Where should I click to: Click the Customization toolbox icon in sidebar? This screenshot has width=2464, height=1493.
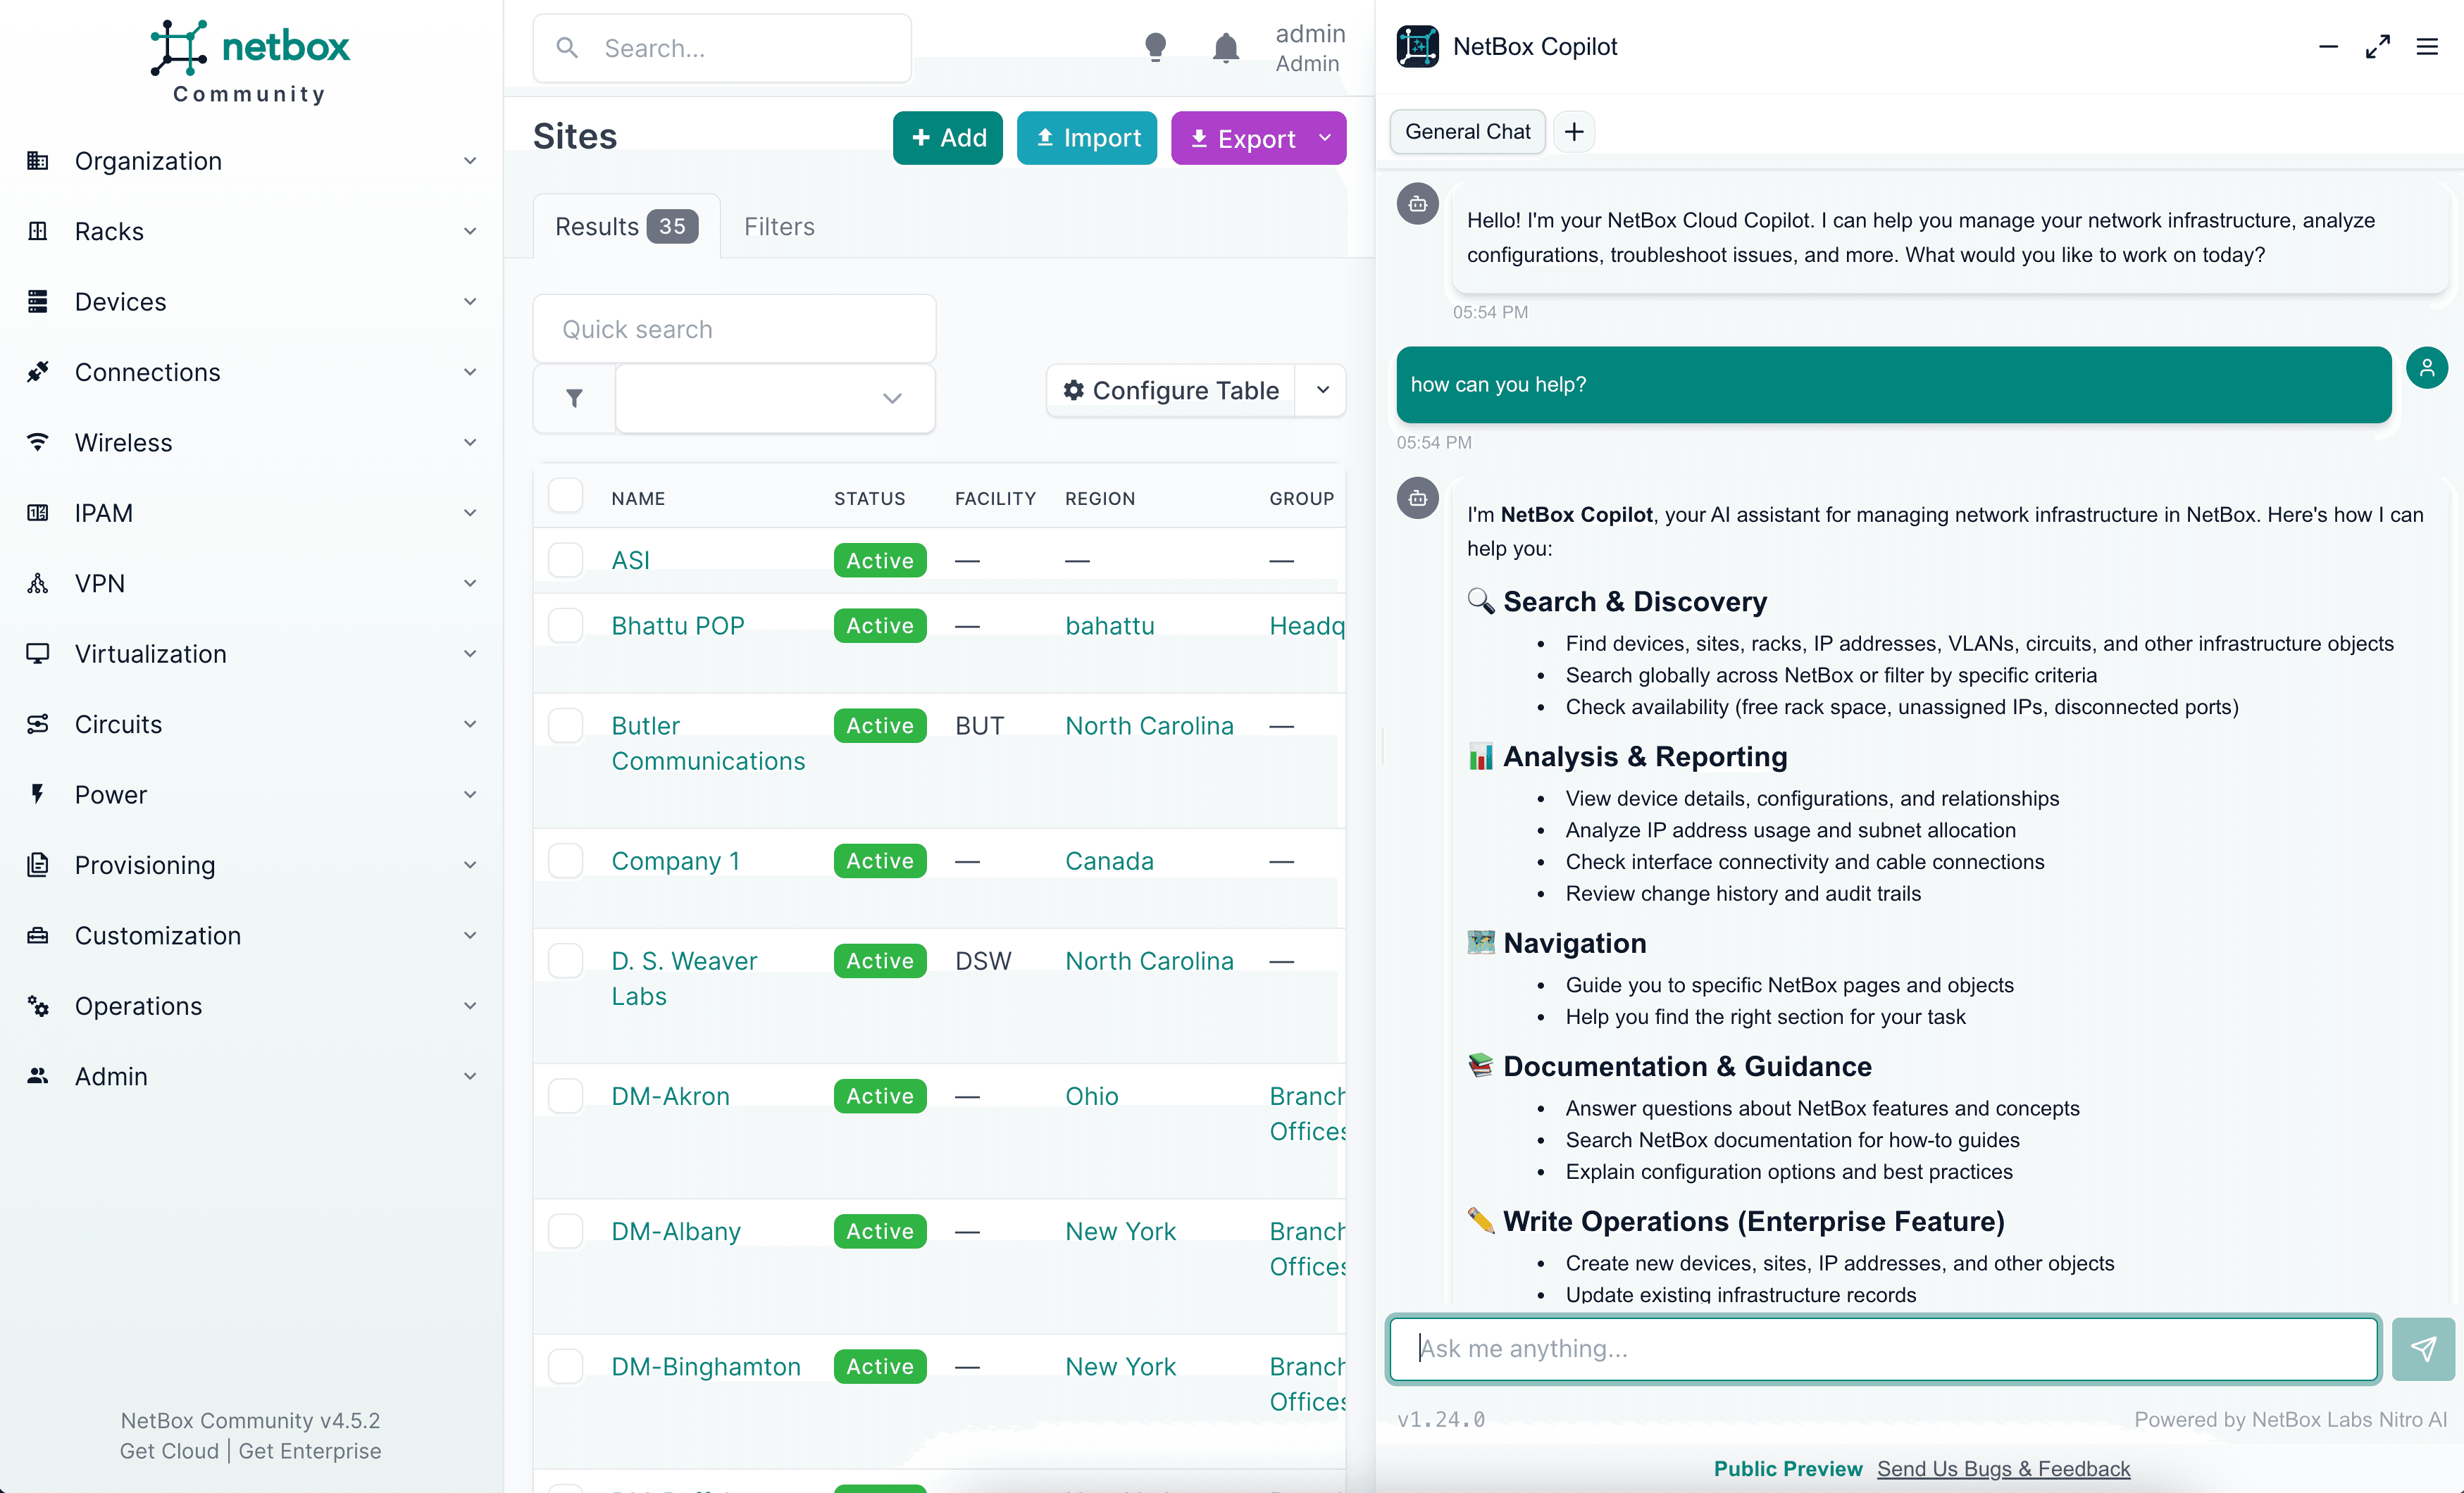pos(38,935)
